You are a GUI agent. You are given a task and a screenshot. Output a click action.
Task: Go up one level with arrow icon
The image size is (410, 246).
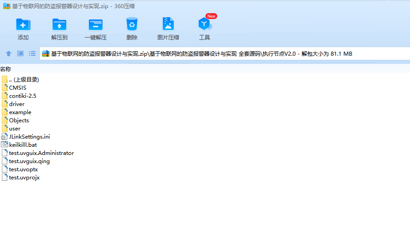[x=9, y=53]
